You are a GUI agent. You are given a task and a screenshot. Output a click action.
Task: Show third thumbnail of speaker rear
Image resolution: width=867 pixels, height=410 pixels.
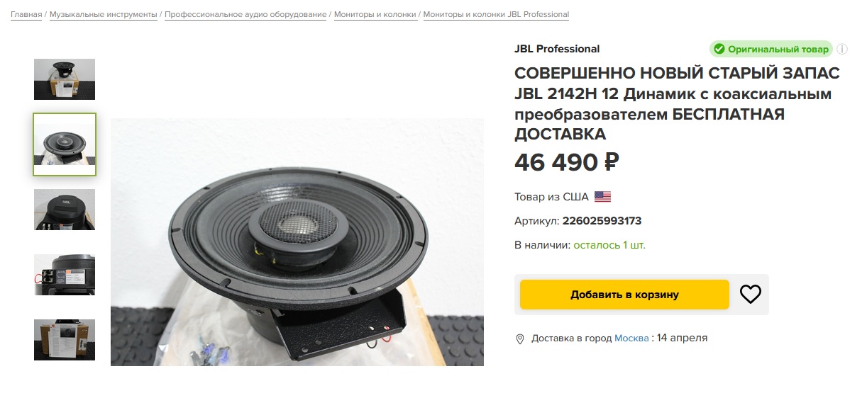click(65, 210)
